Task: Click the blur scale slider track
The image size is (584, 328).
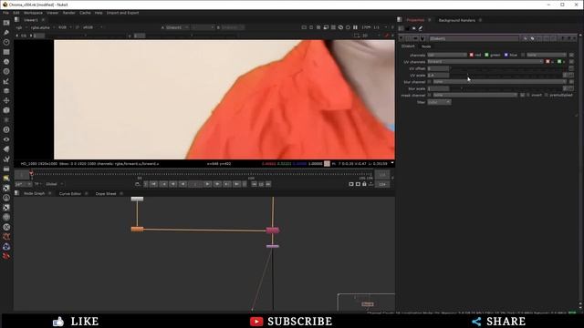Action: tap(506, 88)
